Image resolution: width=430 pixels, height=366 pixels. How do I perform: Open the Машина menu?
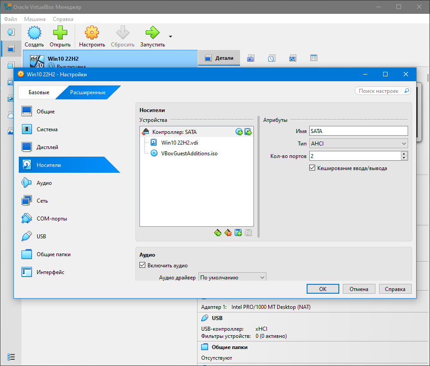pyautogui.click(x=35, y=19)
